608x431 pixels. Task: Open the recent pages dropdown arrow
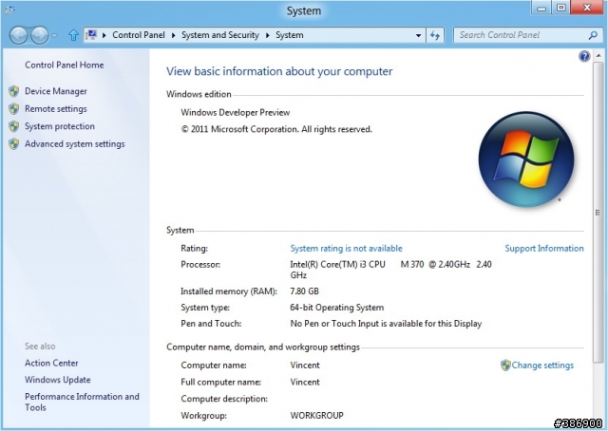[55, 35]
